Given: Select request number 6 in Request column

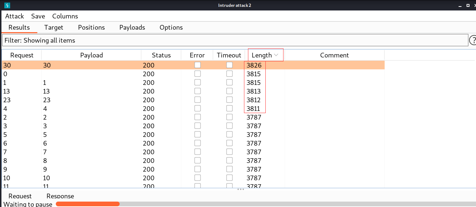Looking at the screenshot, I should tap(5, 143).
